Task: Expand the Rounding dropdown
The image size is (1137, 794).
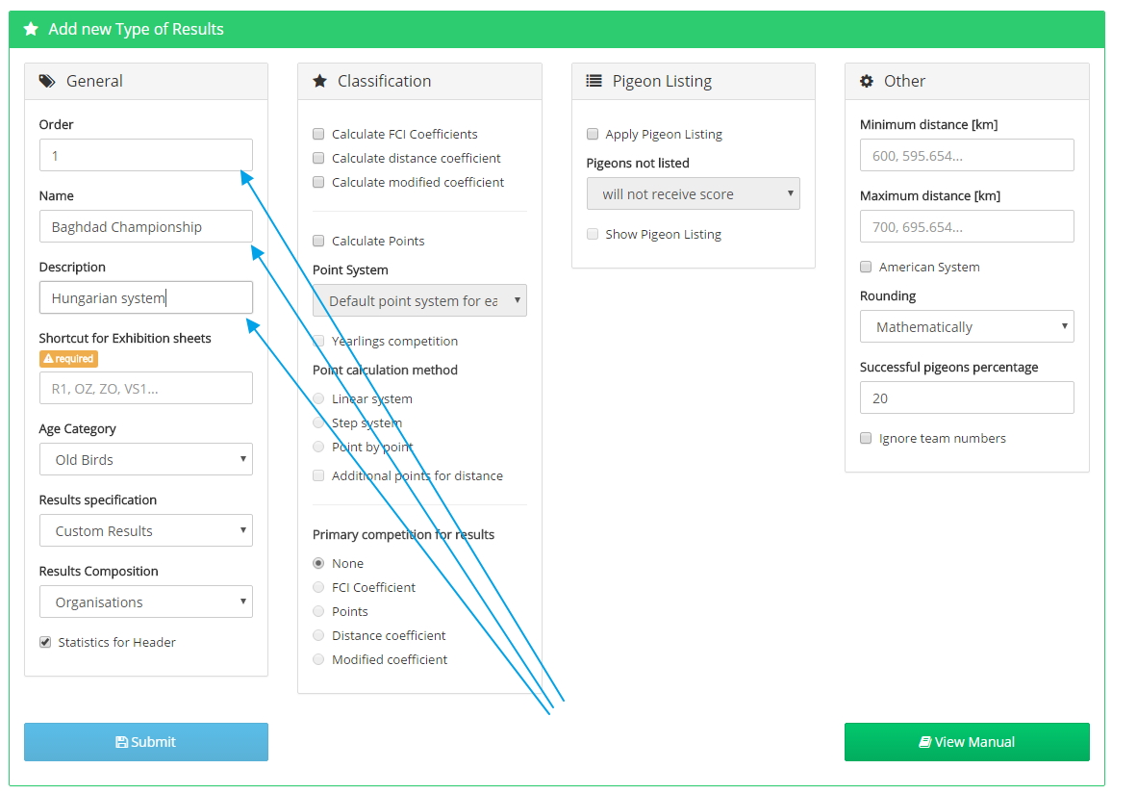Action: click(967, 327)
